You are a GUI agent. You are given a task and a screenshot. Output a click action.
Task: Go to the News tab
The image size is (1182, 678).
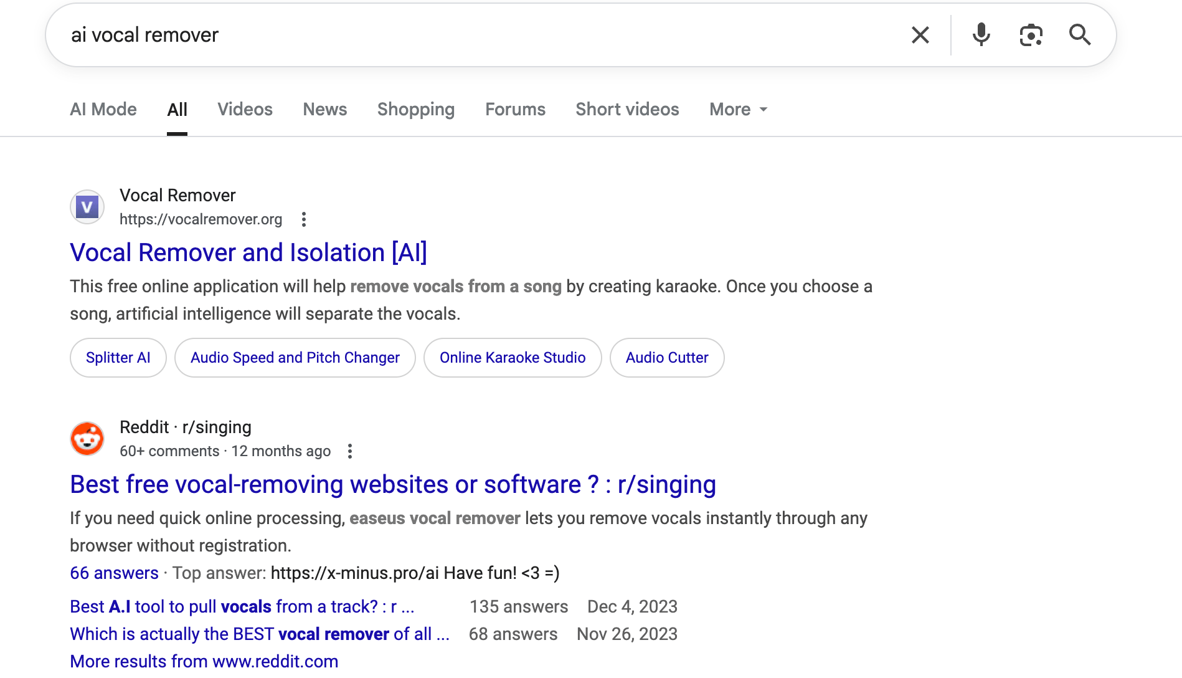coord(325,110)
